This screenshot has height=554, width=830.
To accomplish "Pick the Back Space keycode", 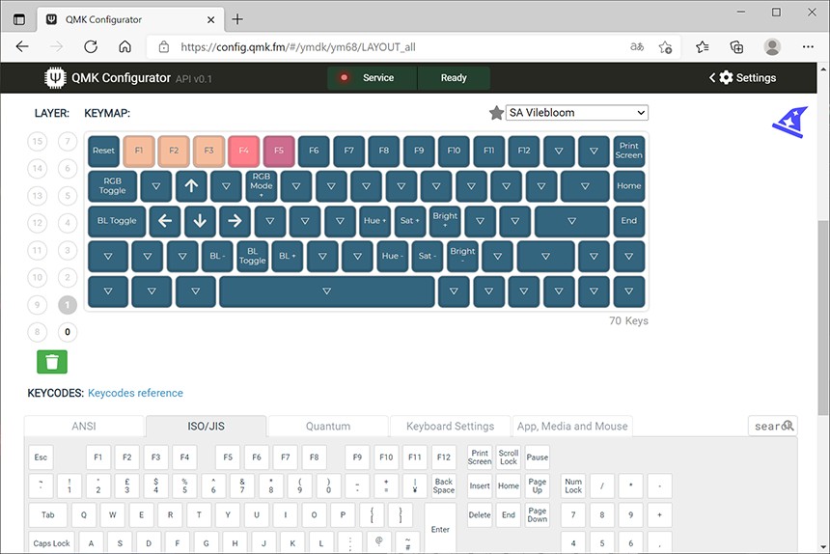I will 444,485.
